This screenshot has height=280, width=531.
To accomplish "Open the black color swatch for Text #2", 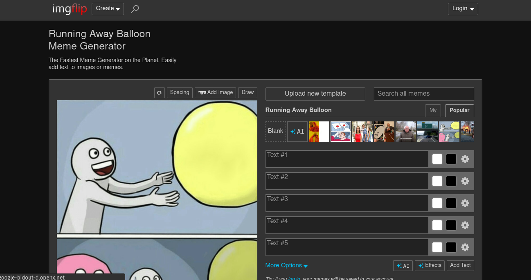I will (x=451, y=181).
